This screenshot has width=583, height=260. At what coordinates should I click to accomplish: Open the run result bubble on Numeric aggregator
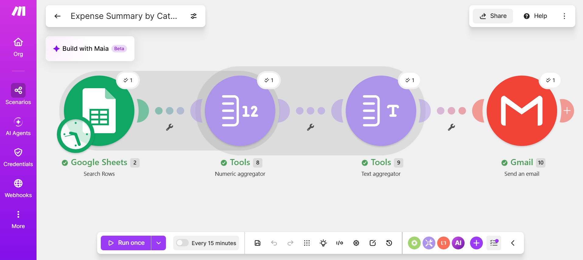(269, 80)
